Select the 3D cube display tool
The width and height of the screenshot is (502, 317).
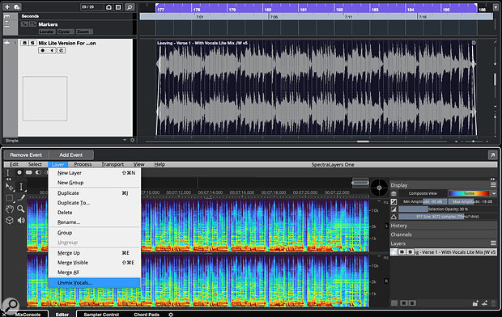click(x=10, y=220)
